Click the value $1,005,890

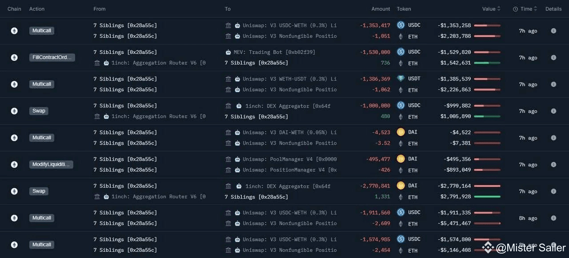456,117
